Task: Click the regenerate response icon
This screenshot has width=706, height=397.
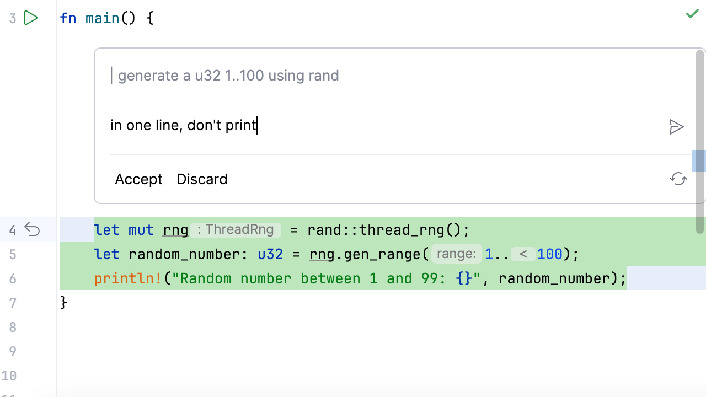Action: point(678,179)
